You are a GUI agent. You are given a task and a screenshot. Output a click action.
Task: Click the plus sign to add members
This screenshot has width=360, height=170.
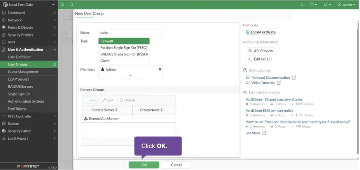130,75
